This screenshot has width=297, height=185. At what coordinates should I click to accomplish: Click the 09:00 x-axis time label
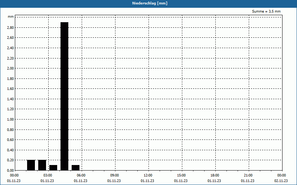tap(115, 175)
